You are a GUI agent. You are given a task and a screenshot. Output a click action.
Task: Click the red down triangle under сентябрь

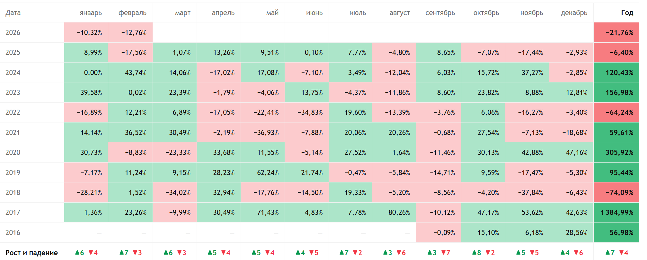click(x=444, y=252)
